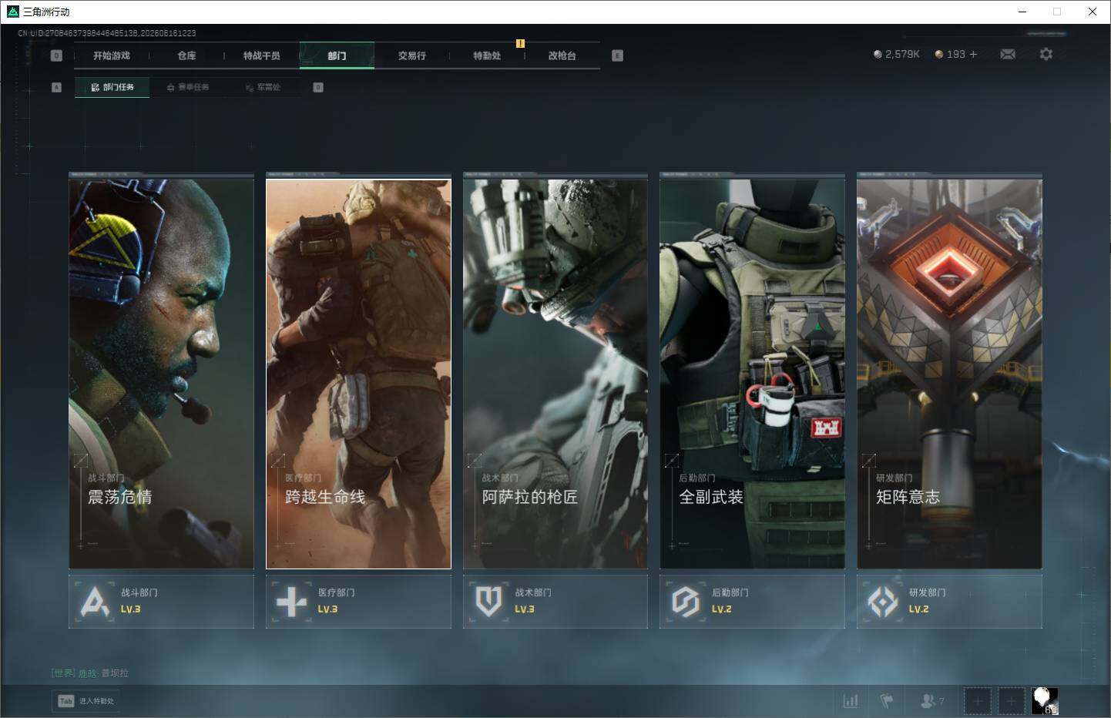Open the mail inbox envelope icon
The image size is (1111, 718).
[1008, 54]
